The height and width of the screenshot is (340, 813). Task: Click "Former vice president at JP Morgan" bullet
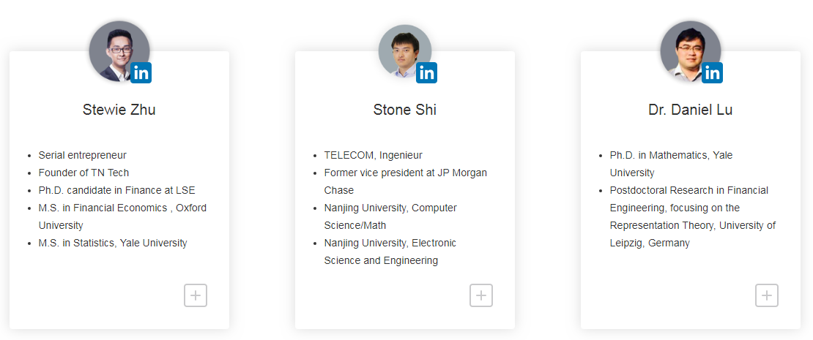(405, 173)
